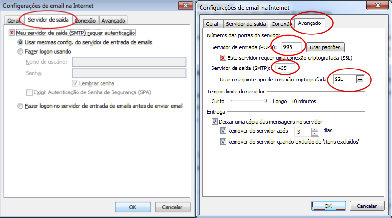Click the 'Nome de usuário' text field
Image resolution: width=392 pixels, height=218 pixels.
[x=129, y=62]
